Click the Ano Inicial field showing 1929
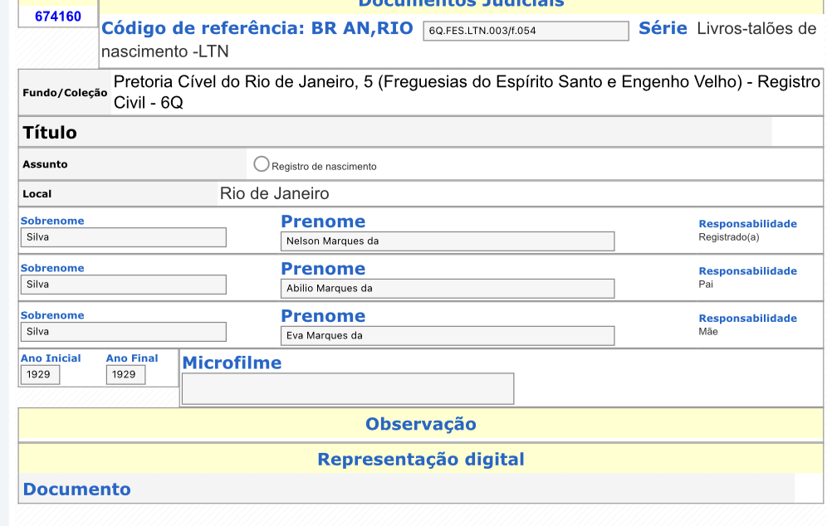Screen dimensions: 827x526 (41, 375)
